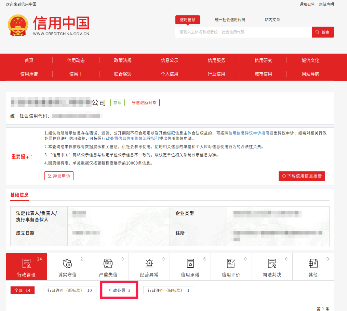Image resolution: width=347 pixels, height=311 pixels.
Task: Open the 经营异常 alarm icon
Action: coord(149,263)
